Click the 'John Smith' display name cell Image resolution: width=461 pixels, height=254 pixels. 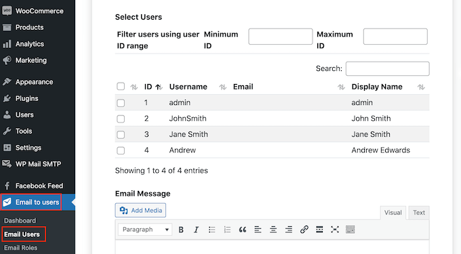tap(371, 119)
